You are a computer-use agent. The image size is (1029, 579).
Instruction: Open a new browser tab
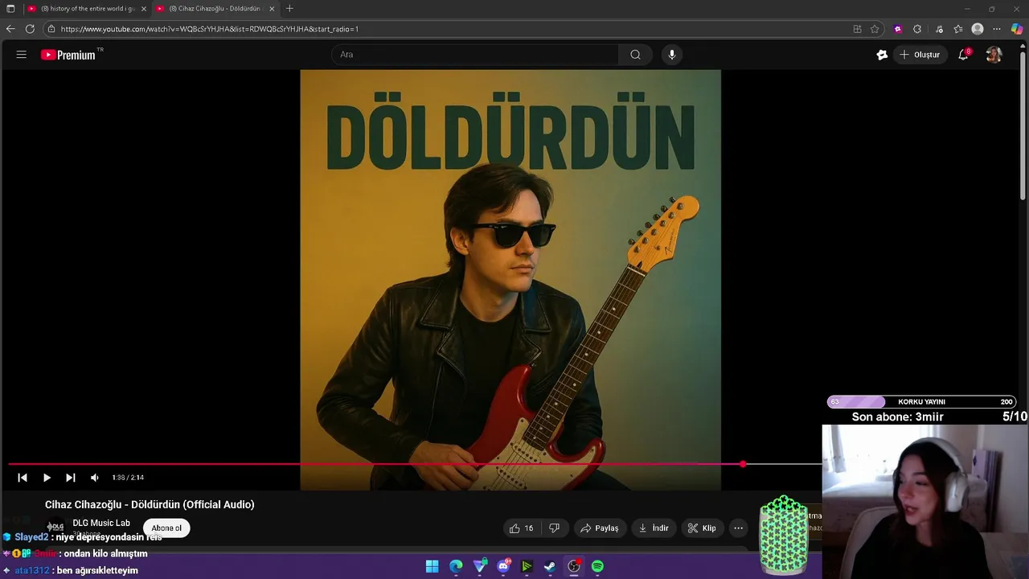point(289,9)
